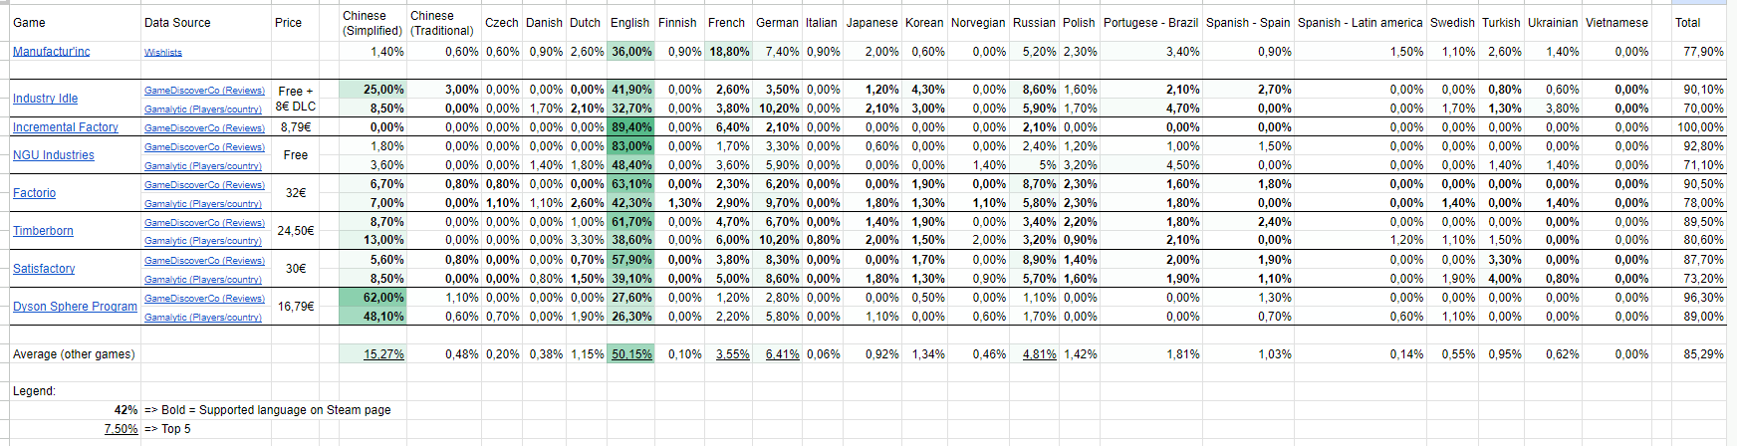The width and height of the screenshot is (1737, 446).
Task: Select the English column header cell
Action: coord(630,23)
